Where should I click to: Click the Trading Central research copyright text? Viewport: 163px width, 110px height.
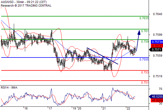pyautogui.click(x=26, y=5)
